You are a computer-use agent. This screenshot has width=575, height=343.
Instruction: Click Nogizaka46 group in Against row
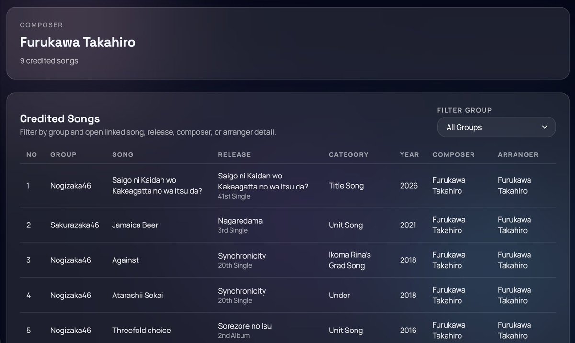(x=70, y=260)
